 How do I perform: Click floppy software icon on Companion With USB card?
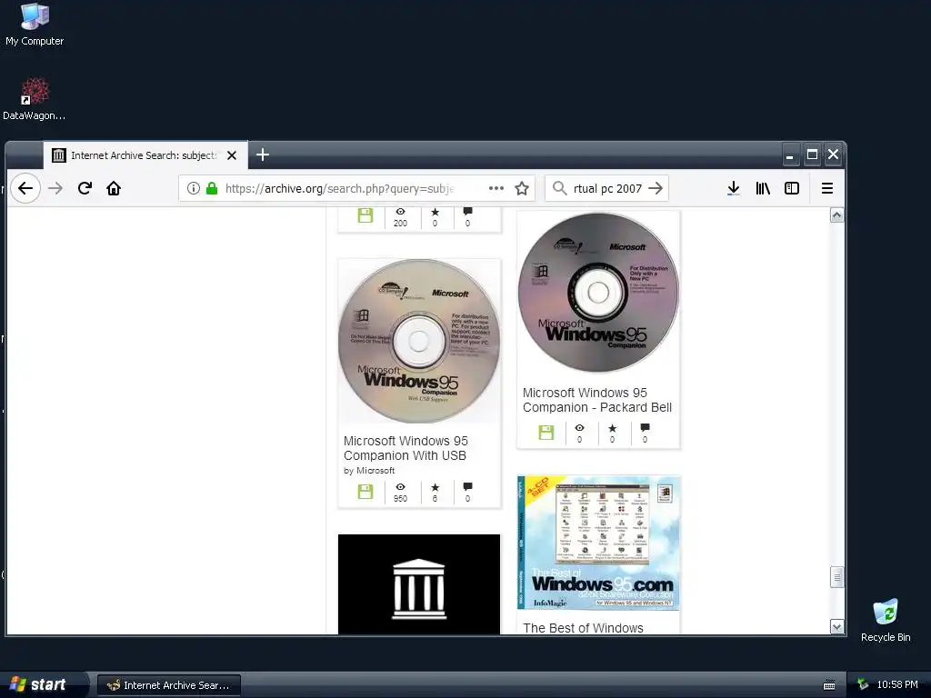click(x=365, y=492)
